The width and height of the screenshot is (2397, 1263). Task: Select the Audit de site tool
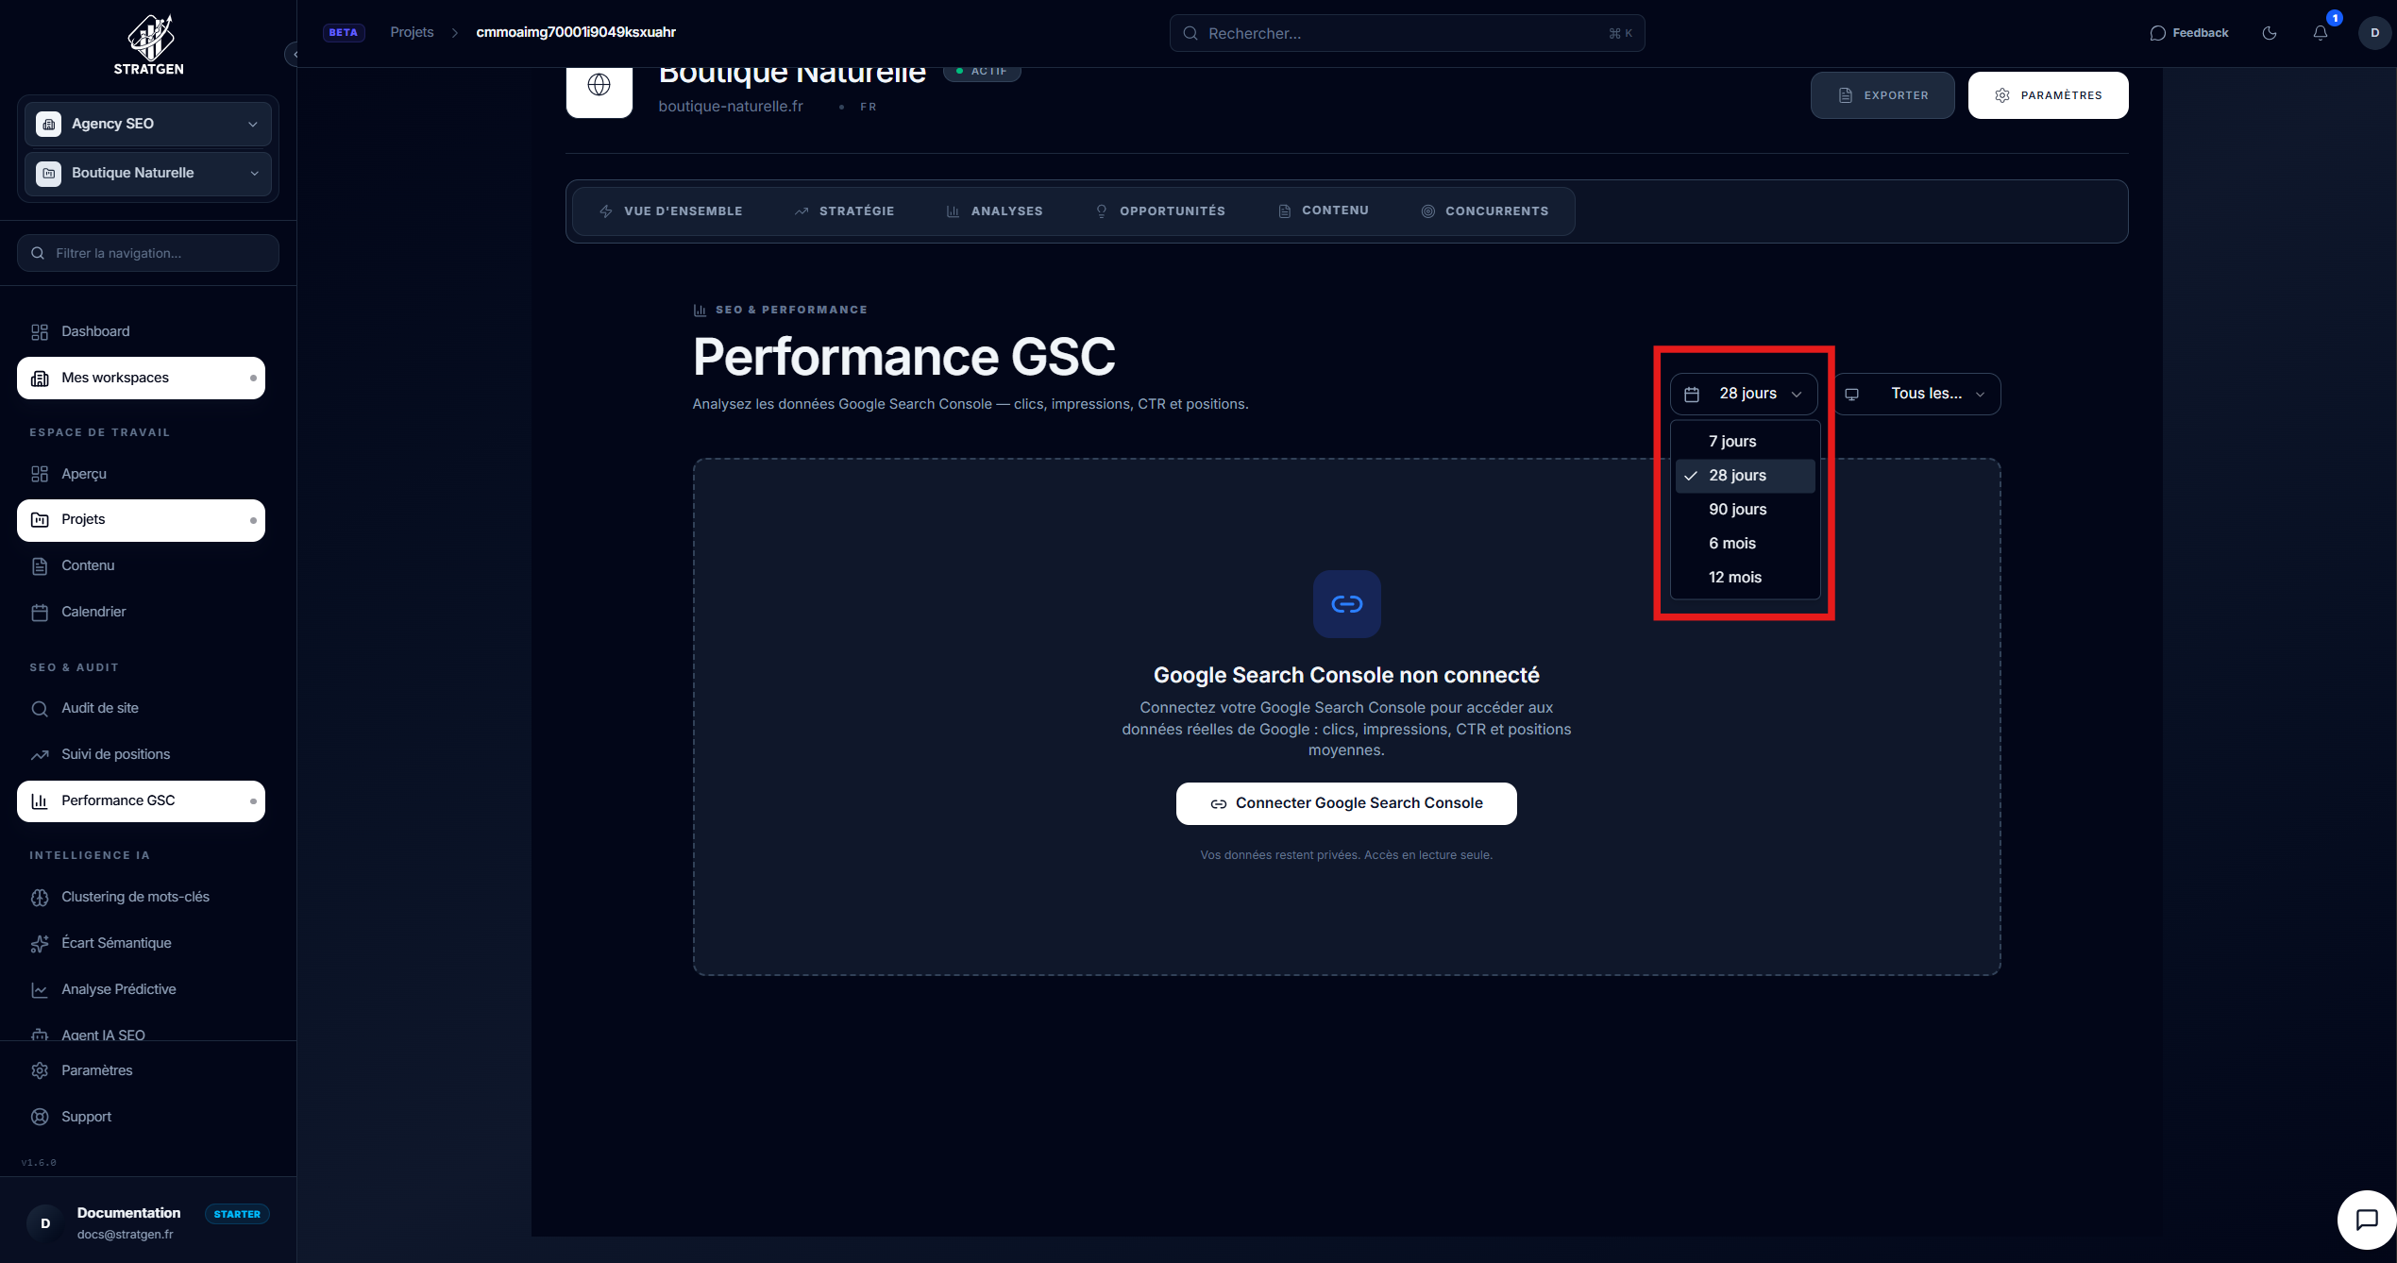(x=99, y=707)
